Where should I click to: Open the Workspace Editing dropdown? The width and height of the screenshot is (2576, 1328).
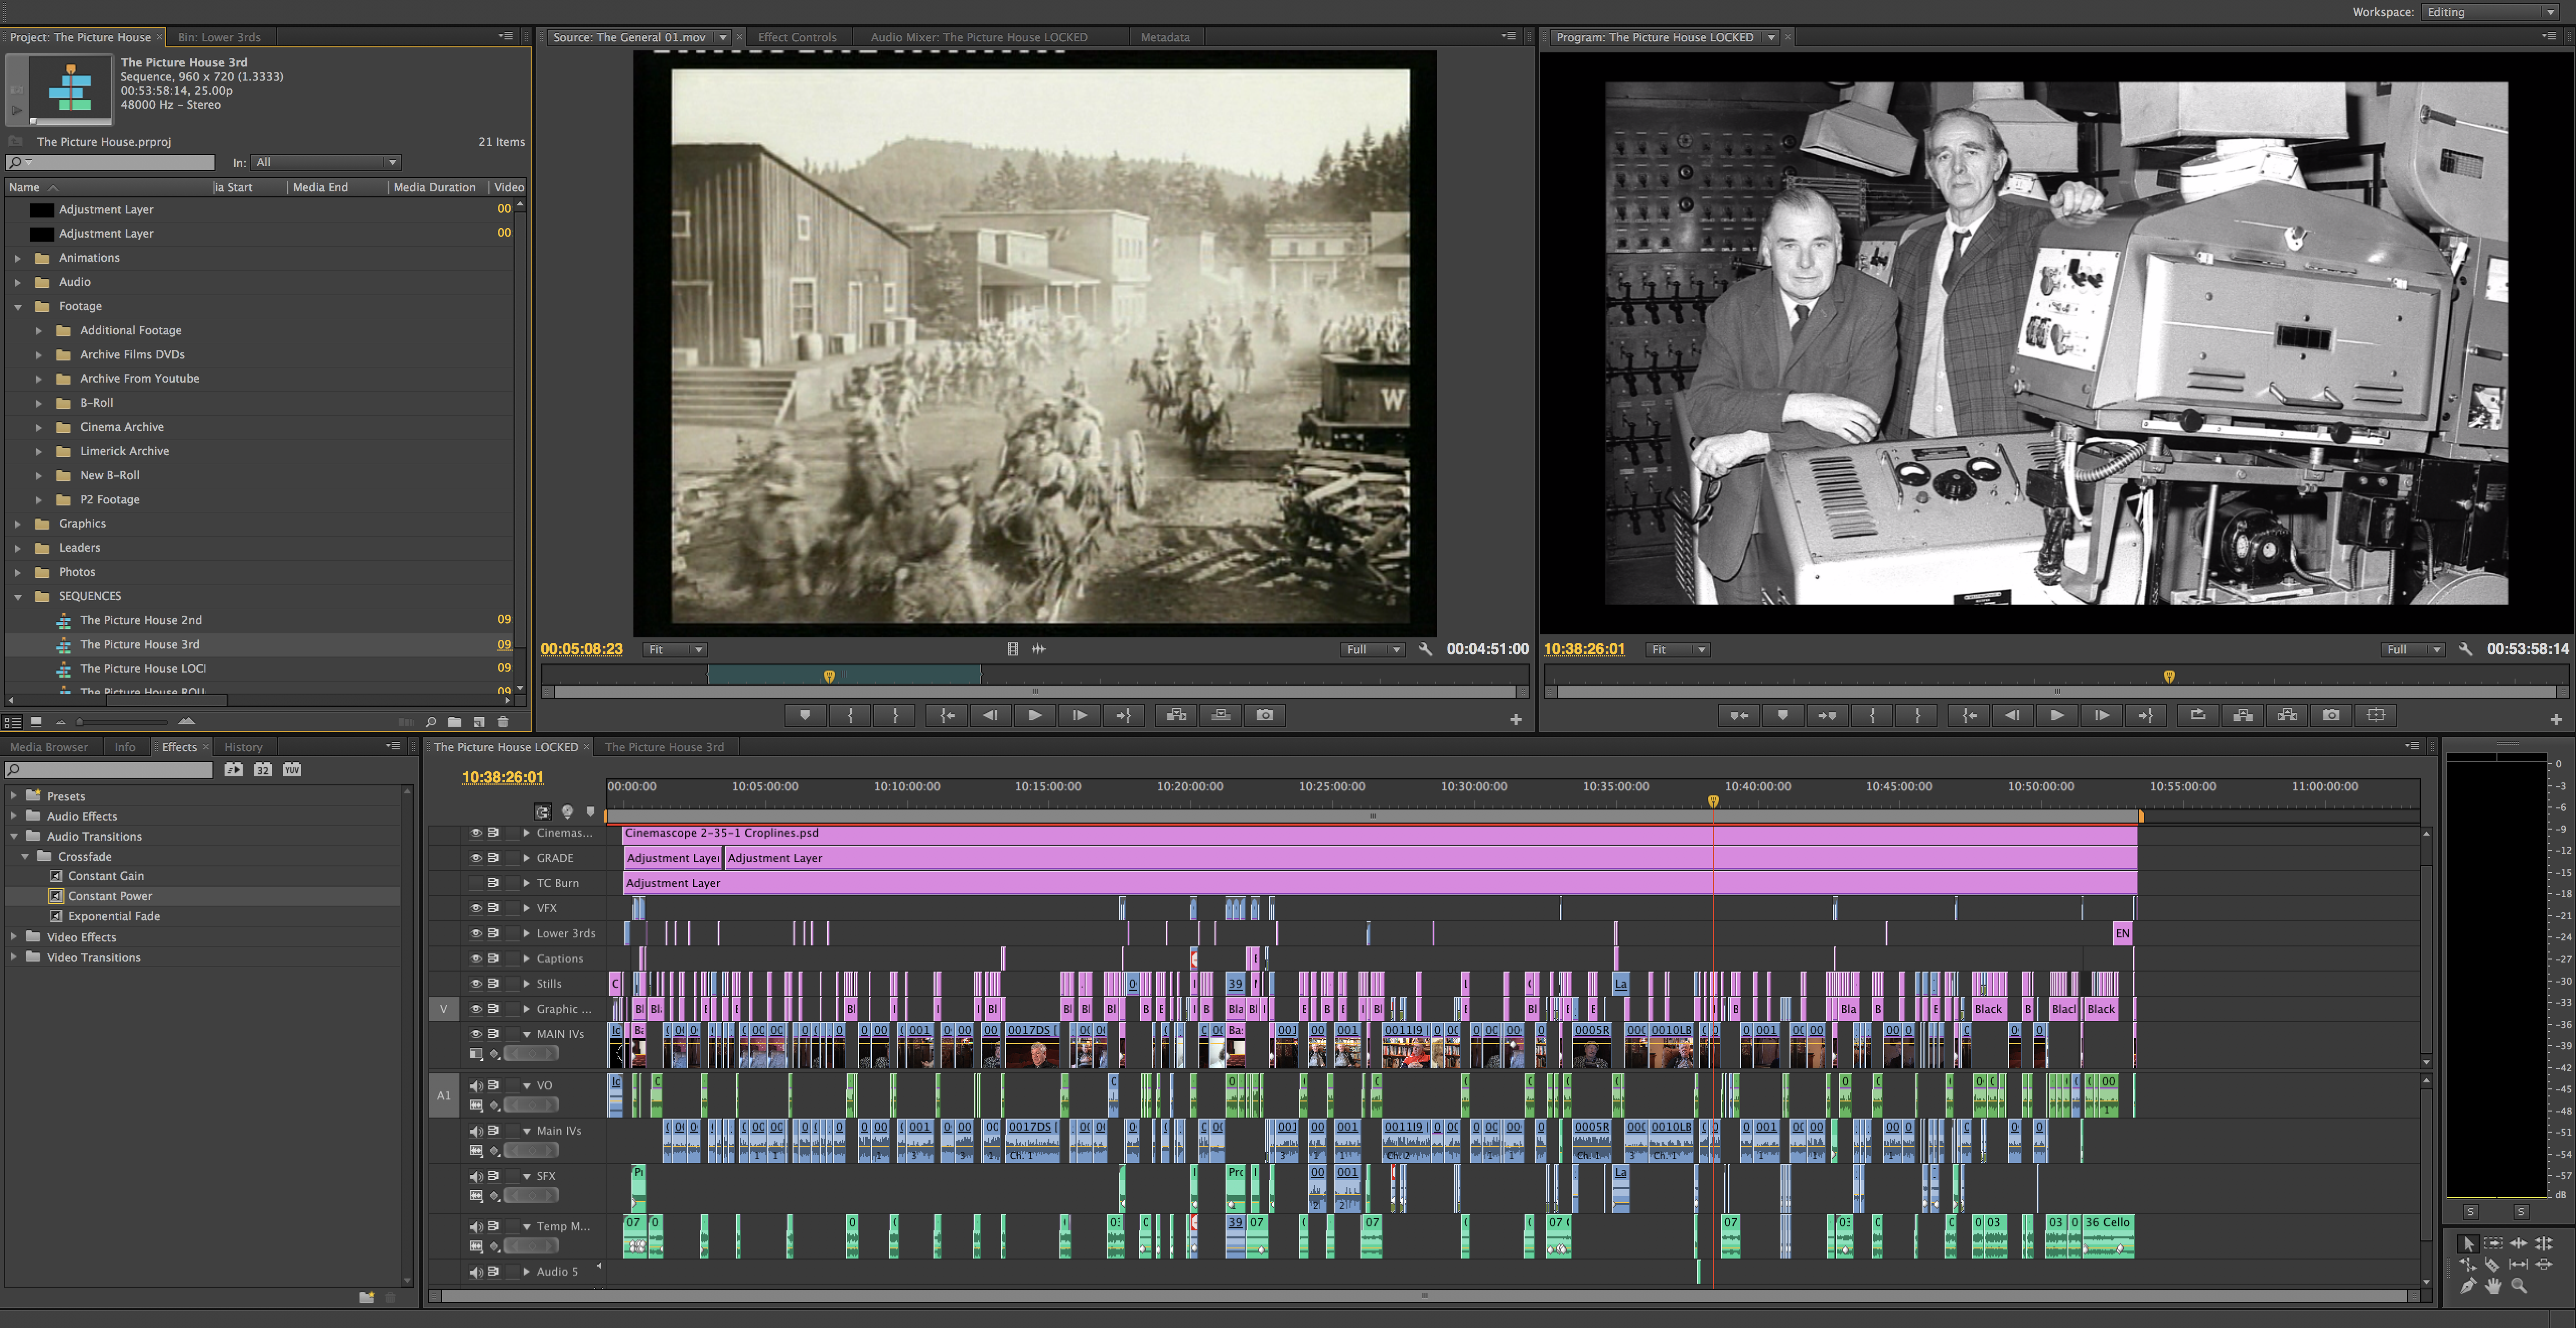[x=2490, y=12]
